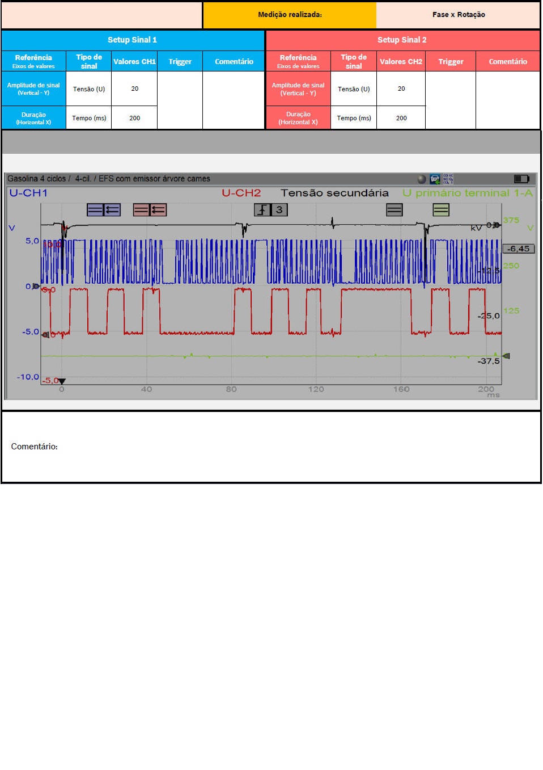Select the Tensão secundária channel label
The width and height of the screenshot is (543, 770).
point(334,193)
